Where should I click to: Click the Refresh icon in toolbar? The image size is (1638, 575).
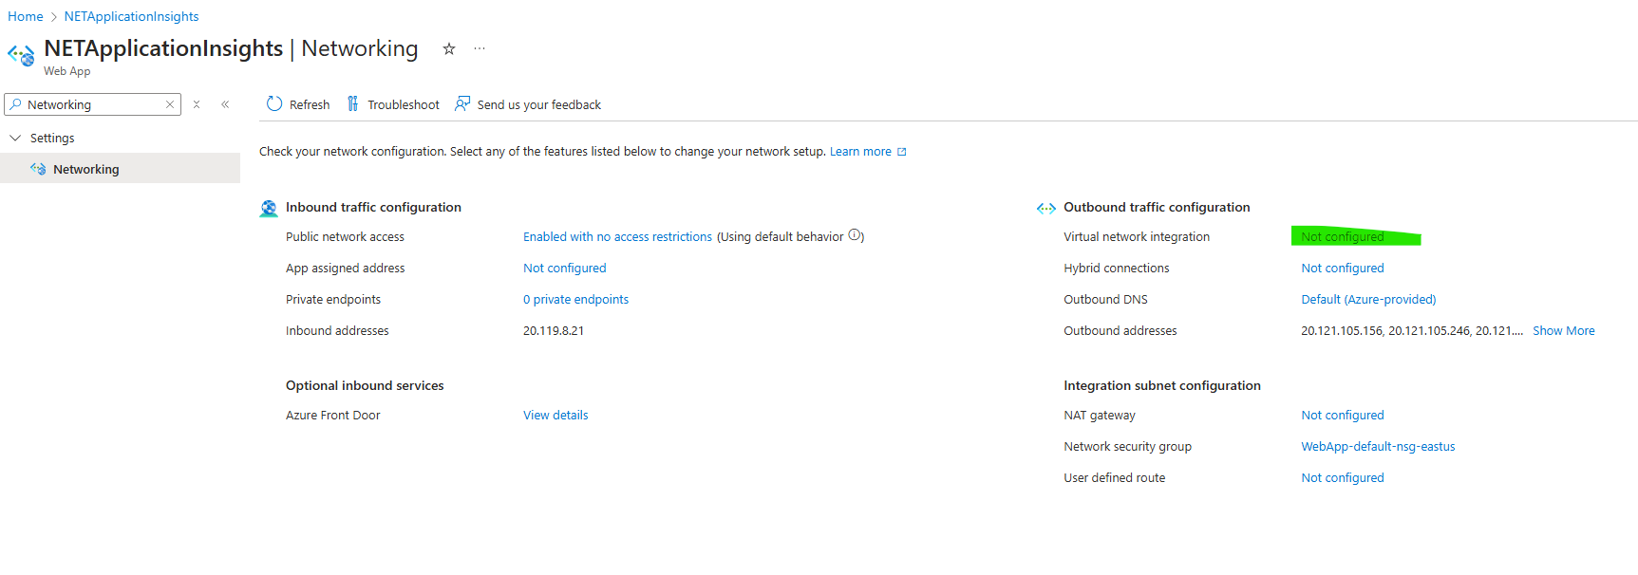(274, 104)
